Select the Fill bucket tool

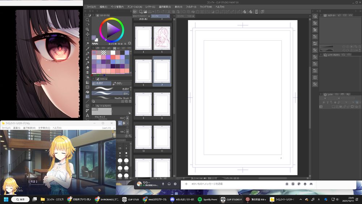pos(87,92)
